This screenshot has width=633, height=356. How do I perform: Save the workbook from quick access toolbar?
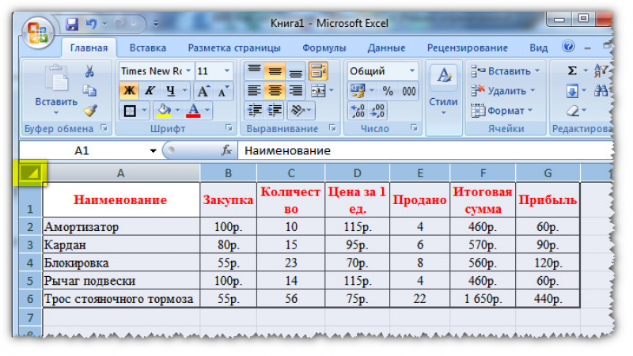coord(72,25)
